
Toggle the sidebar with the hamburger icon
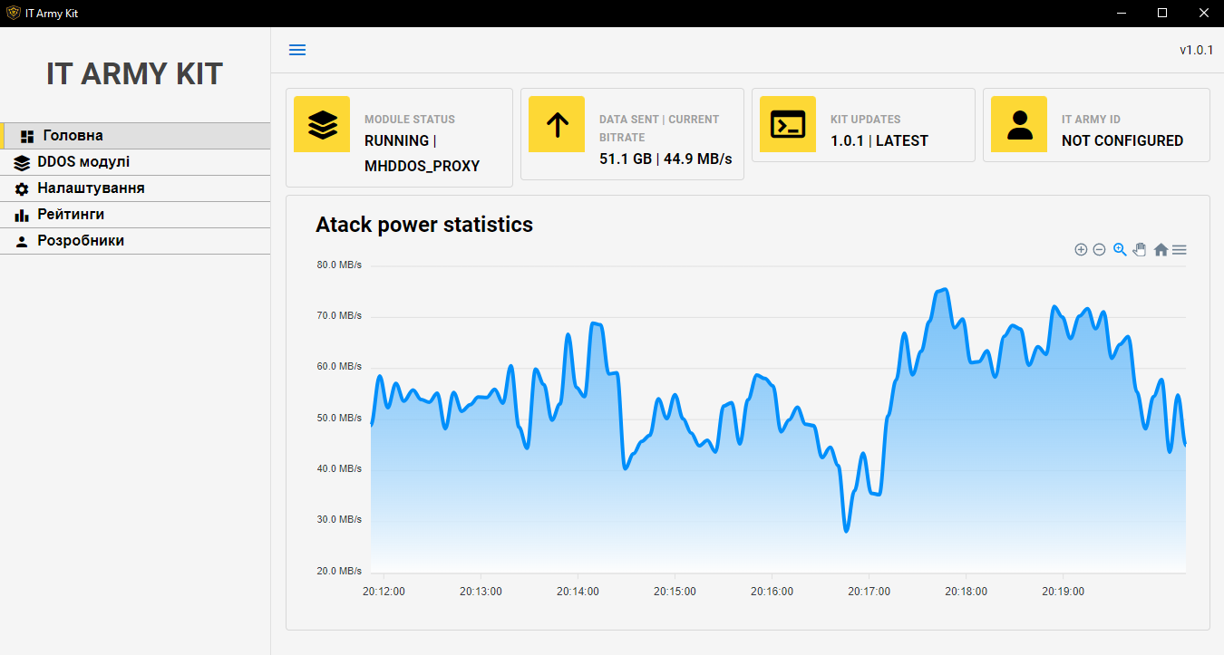click(296, 50)
